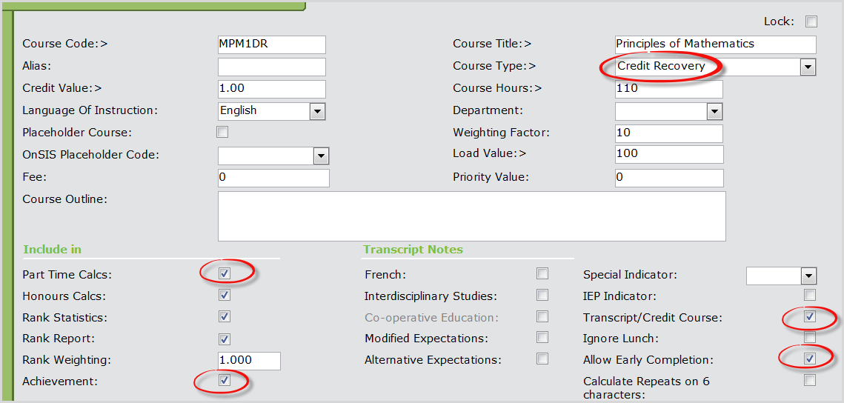
Task: Click the Rank Weighting input field
Action: (x=249, y=361)
